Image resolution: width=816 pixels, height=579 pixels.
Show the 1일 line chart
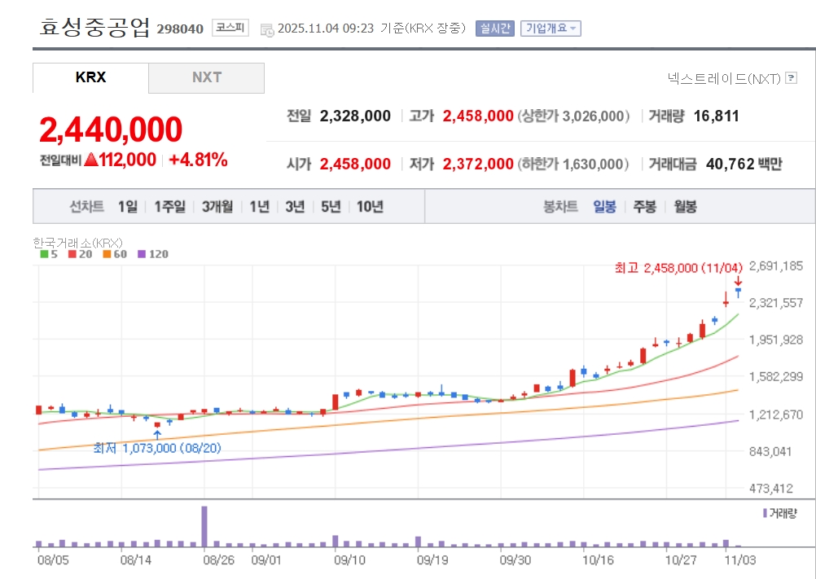[128, 207]
